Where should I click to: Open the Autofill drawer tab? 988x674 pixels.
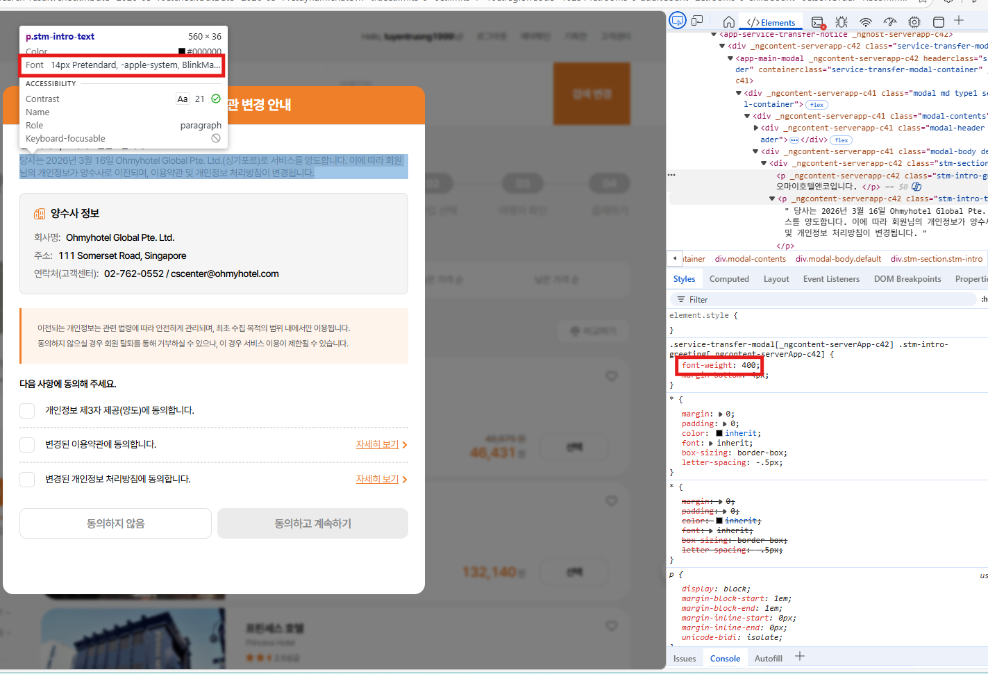[769, 659]
